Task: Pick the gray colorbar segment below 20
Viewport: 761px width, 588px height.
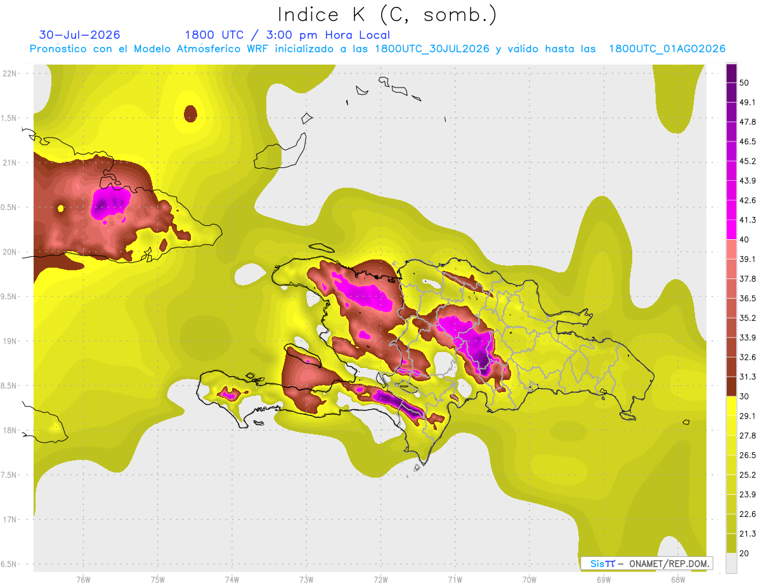Action: 731,563
